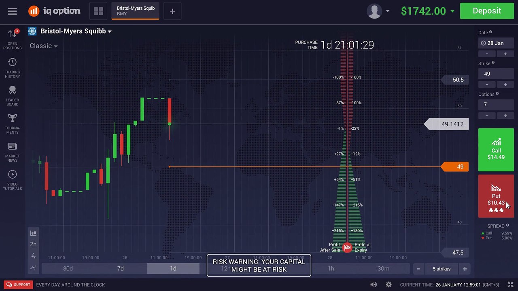Click the Bristol-Myers Squibb asset logo icon

(32, 31)
